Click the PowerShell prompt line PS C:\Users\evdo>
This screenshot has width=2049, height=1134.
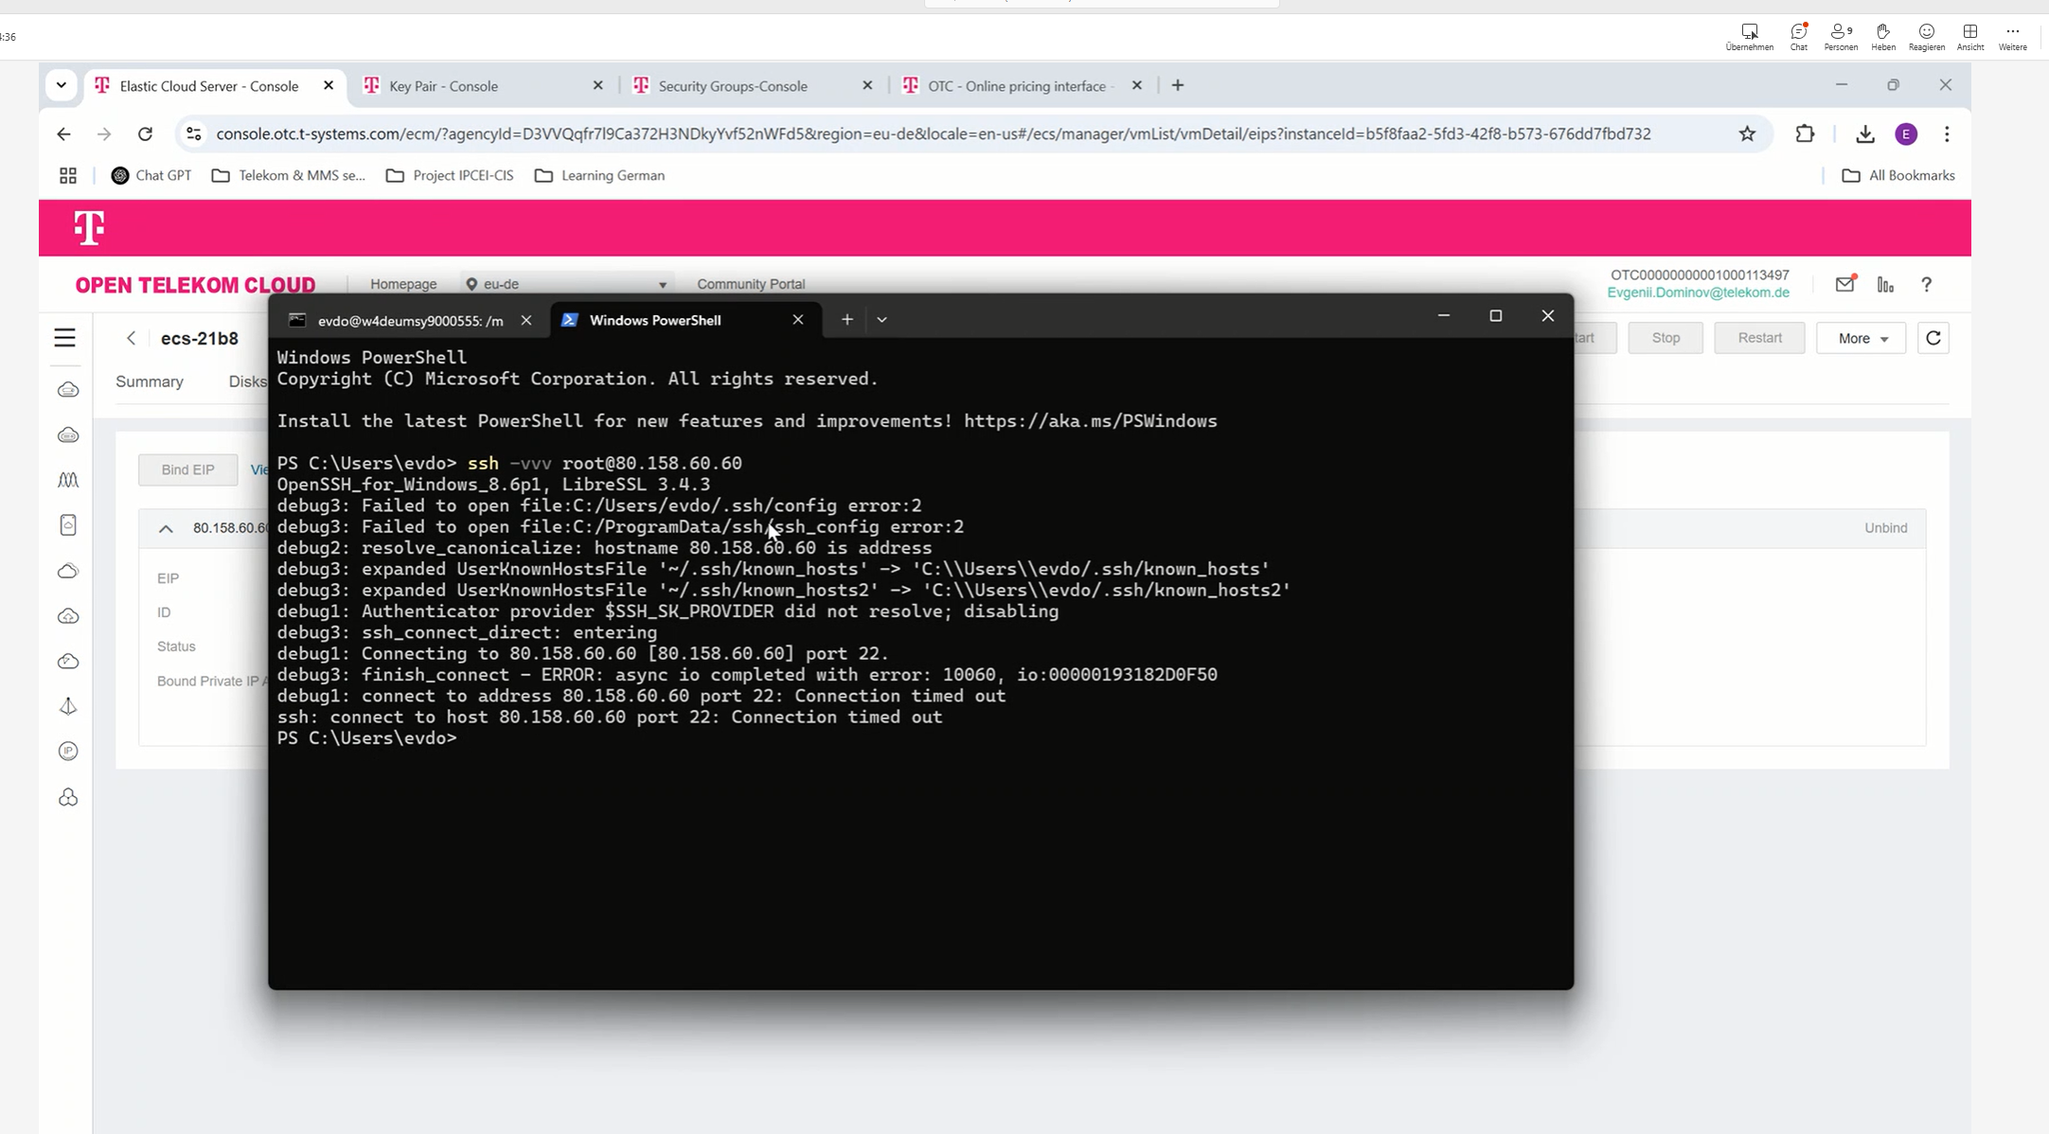367,738
